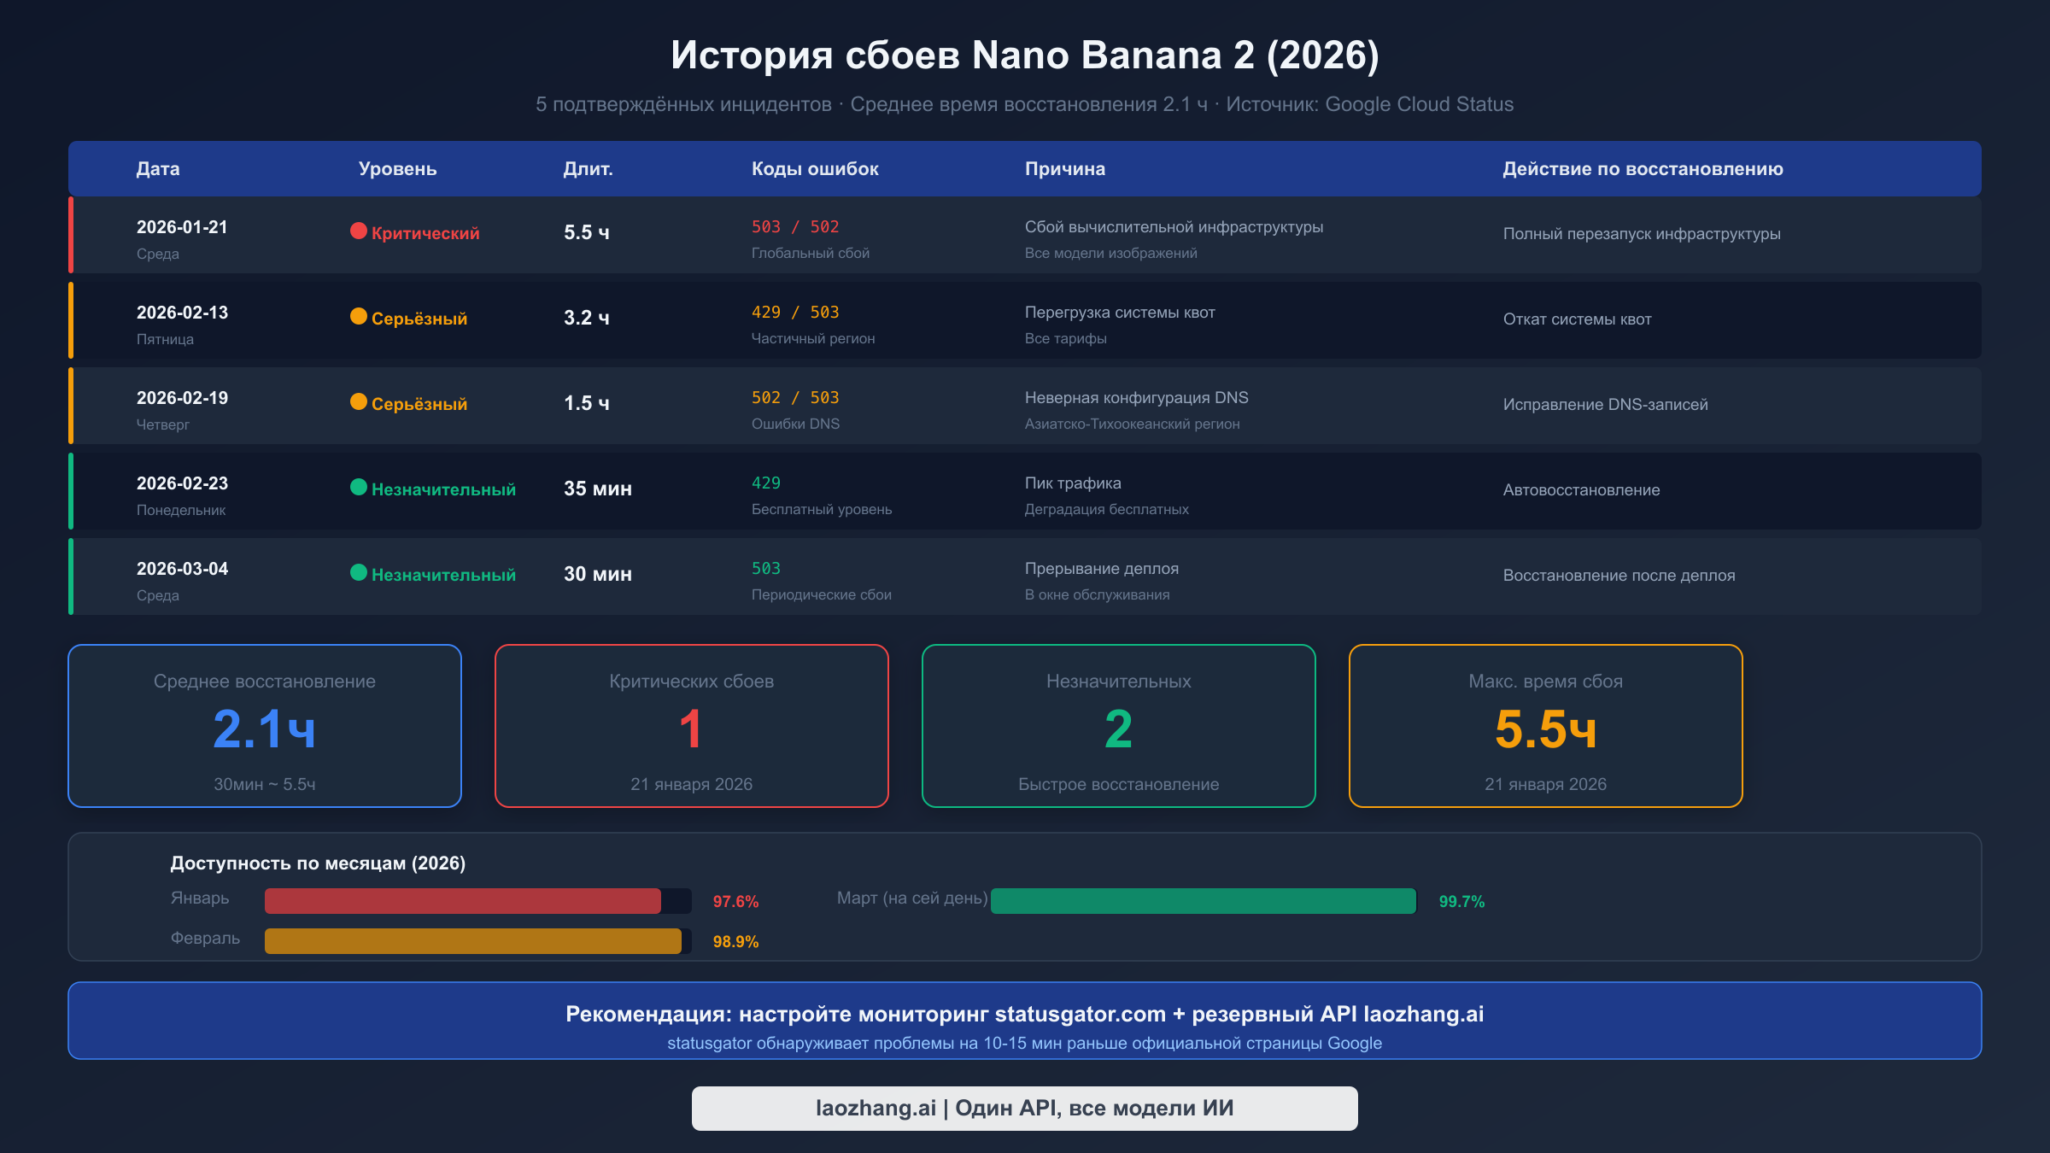Click the orange dot beside the DNS incident

(358, 402)
